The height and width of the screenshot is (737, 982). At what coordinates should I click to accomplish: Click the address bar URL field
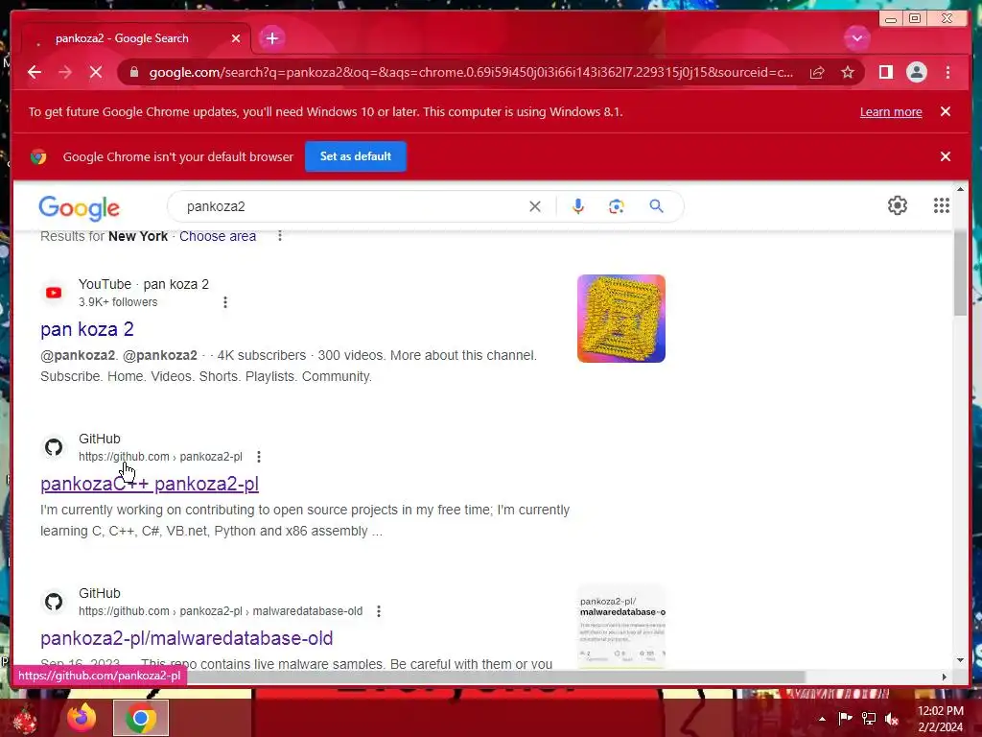470,72
